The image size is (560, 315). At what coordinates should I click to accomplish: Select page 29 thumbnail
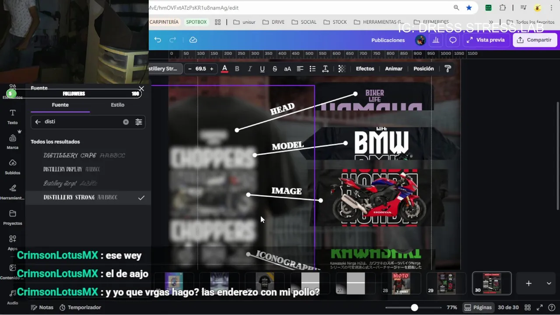(x=446, y=283)
